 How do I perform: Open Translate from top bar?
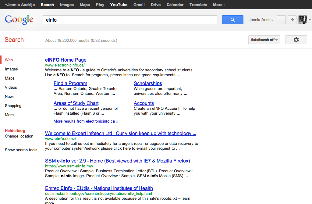[x=198, y=5]
